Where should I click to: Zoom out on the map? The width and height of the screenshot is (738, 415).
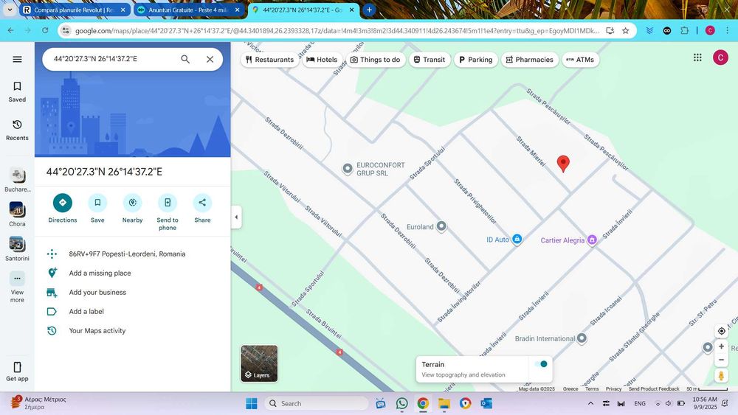(x=721, y=360)
